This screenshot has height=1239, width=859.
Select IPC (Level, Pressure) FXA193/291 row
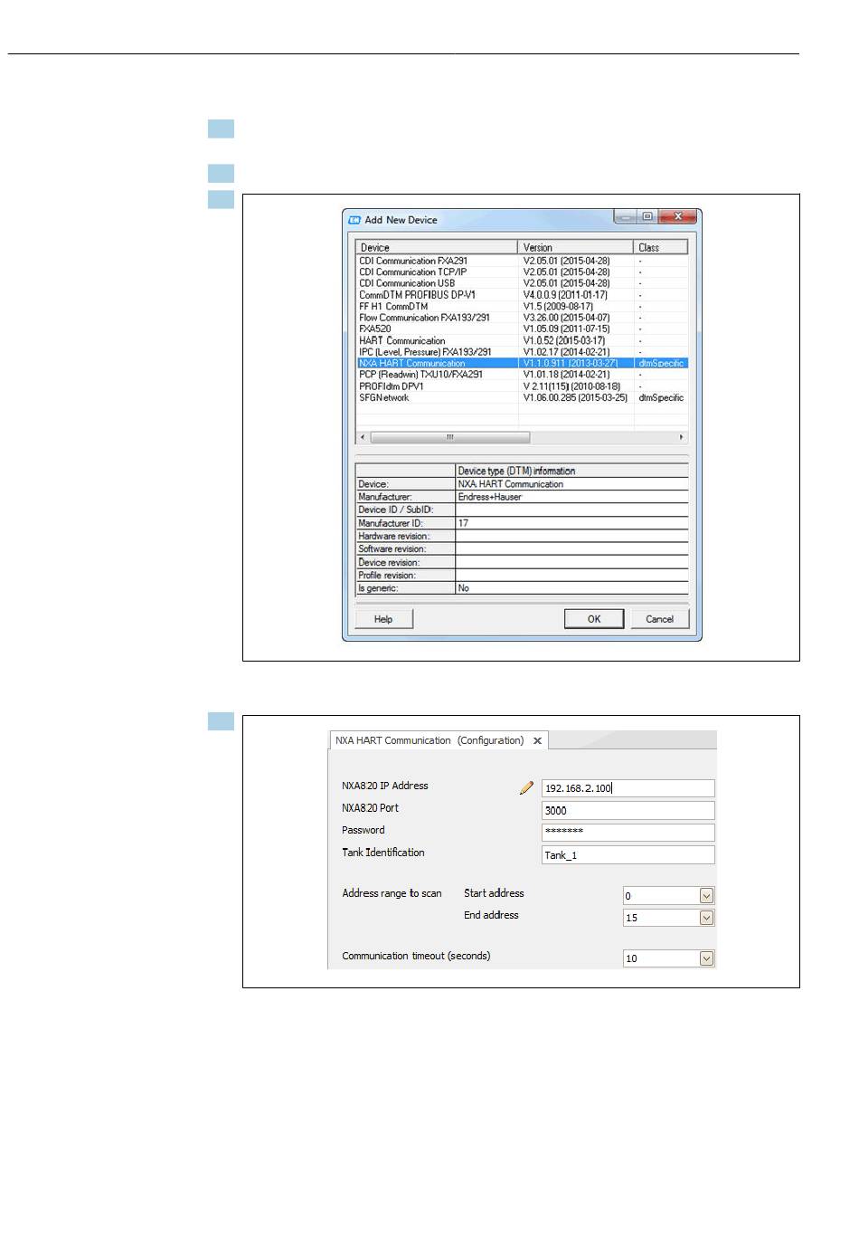pyautogui.click(x=522, y=352)
